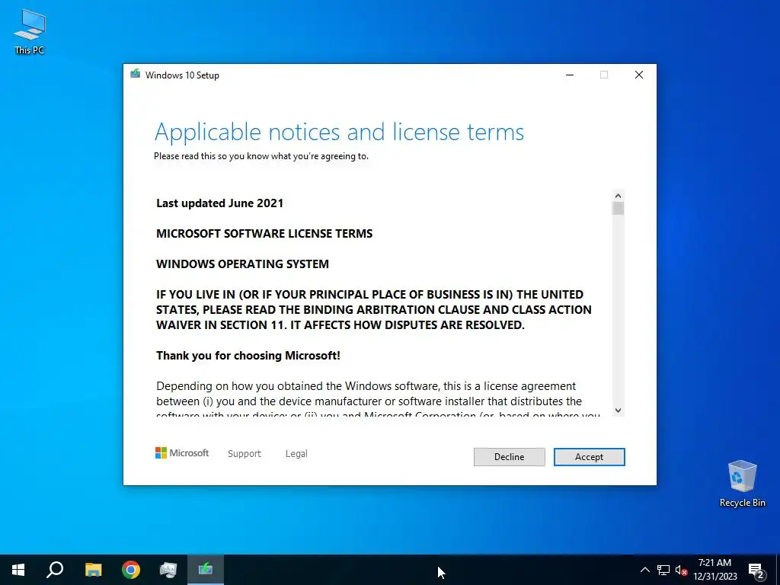Click the active Windows Setup taskbar icon
Viewport: 780px width, 585px height.
(x=206, y=570)
